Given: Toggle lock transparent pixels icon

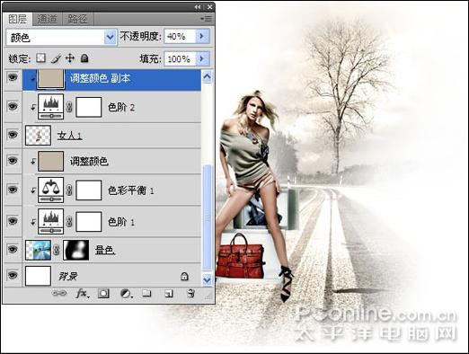Looking at the screenshot, I should pyautogui.click(x=41, y=58).
